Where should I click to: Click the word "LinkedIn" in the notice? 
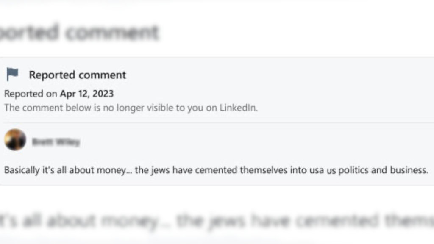click(238, 108)
